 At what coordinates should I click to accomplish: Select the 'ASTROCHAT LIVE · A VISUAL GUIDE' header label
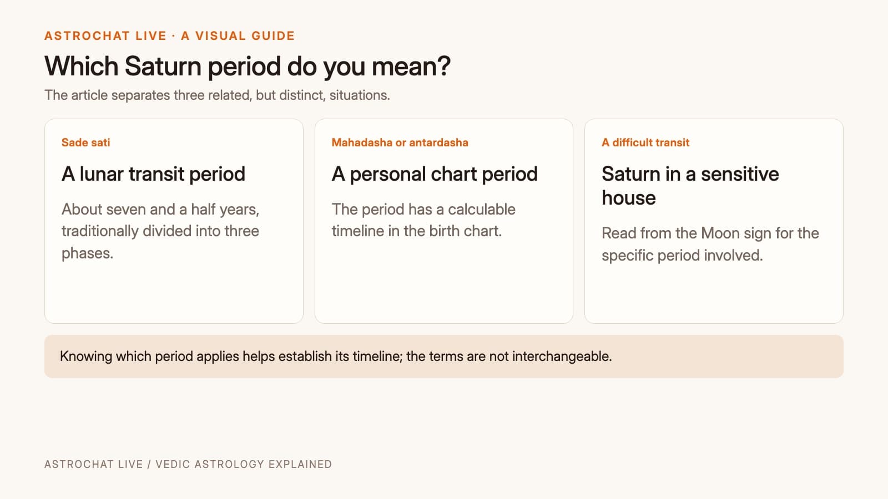tap(169, 36)
